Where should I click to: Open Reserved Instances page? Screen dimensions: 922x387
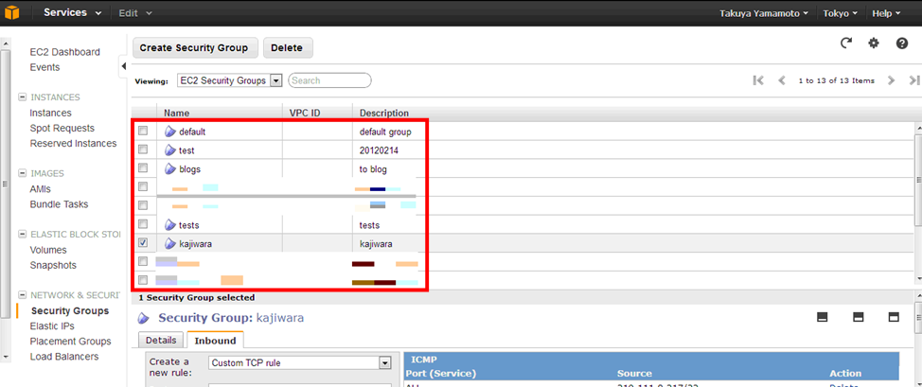click(x=73, y=144)
